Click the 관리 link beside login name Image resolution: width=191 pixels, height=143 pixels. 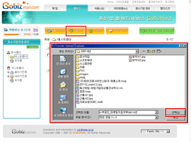pos(36,30)
